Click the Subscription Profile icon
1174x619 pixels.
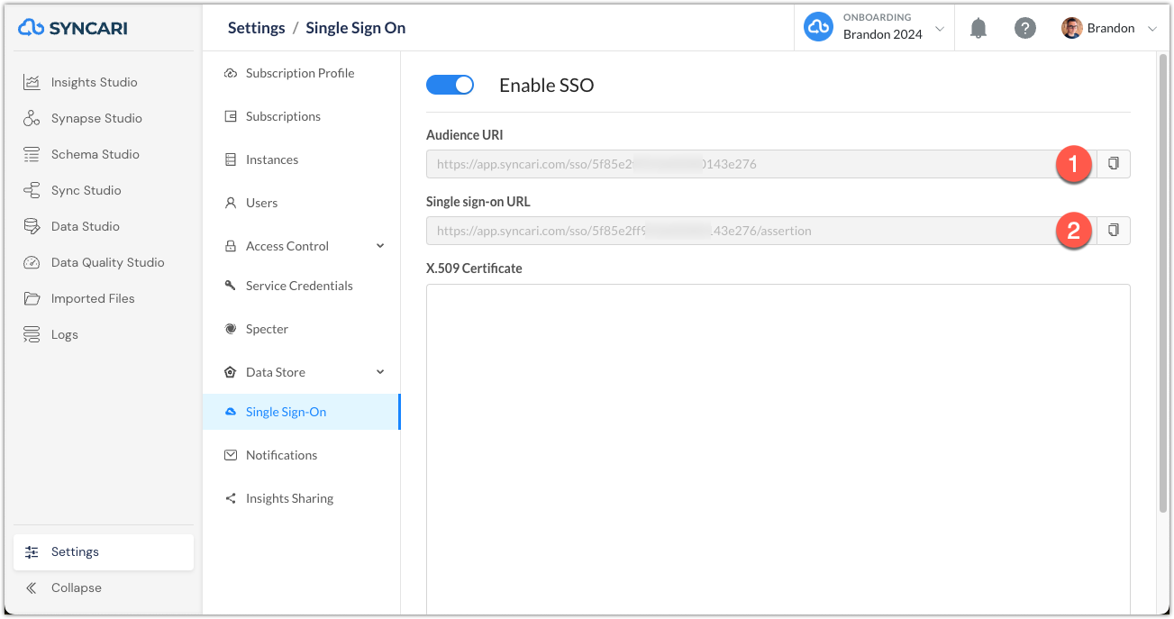click(231, 73)
